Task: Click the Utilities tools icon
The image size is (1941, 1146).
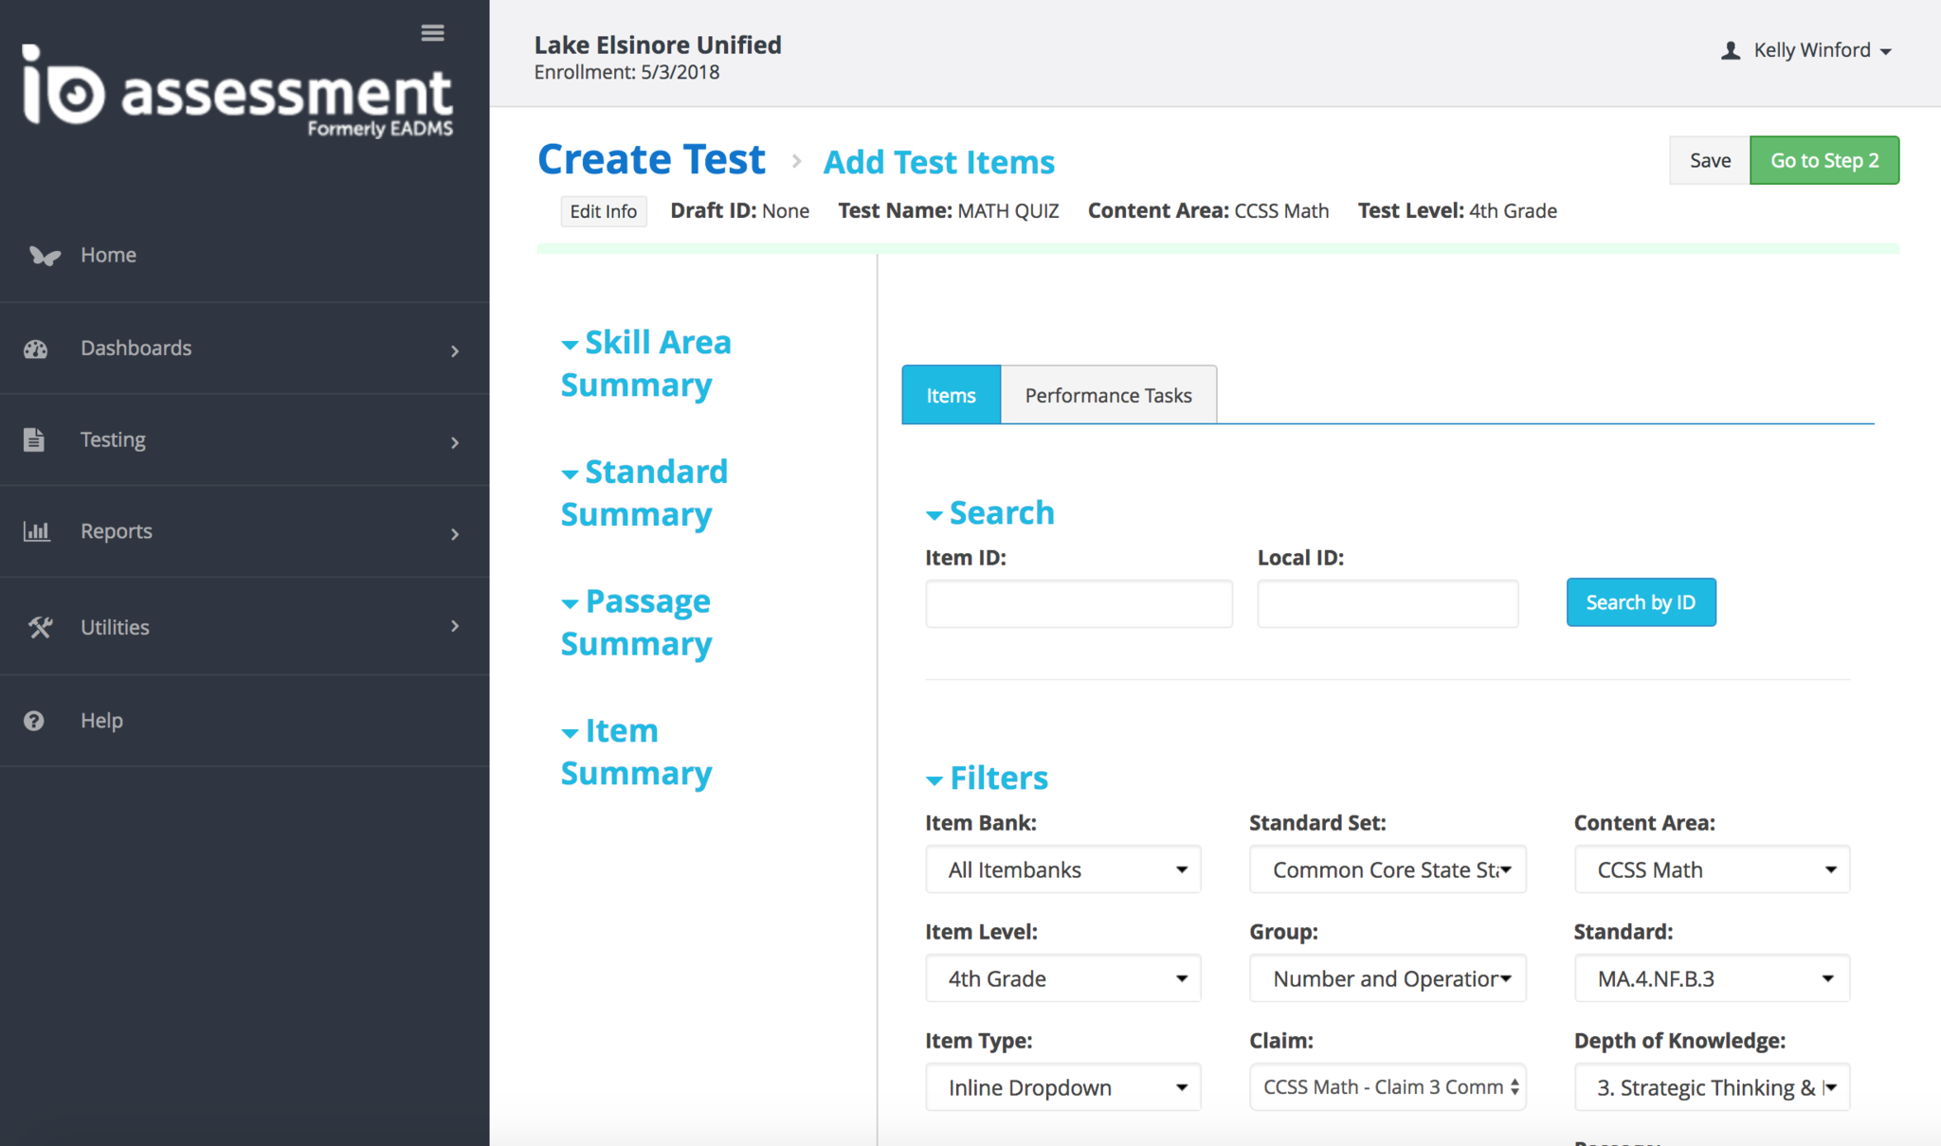Action: 40,627
